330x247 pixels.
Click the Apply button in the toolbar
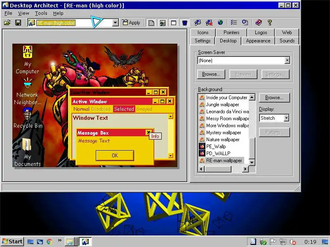click(x=131, y=23)
